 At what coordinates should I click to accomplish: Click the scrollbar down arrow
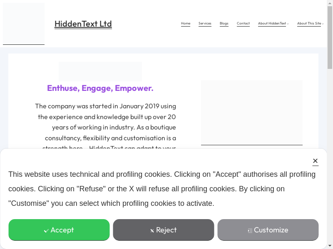[x=330, y=246]
